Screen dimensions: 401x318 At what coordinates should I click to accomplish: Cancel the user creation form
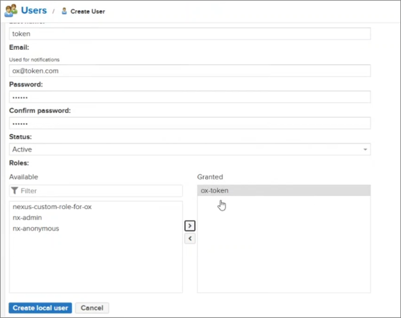point(92,308)
